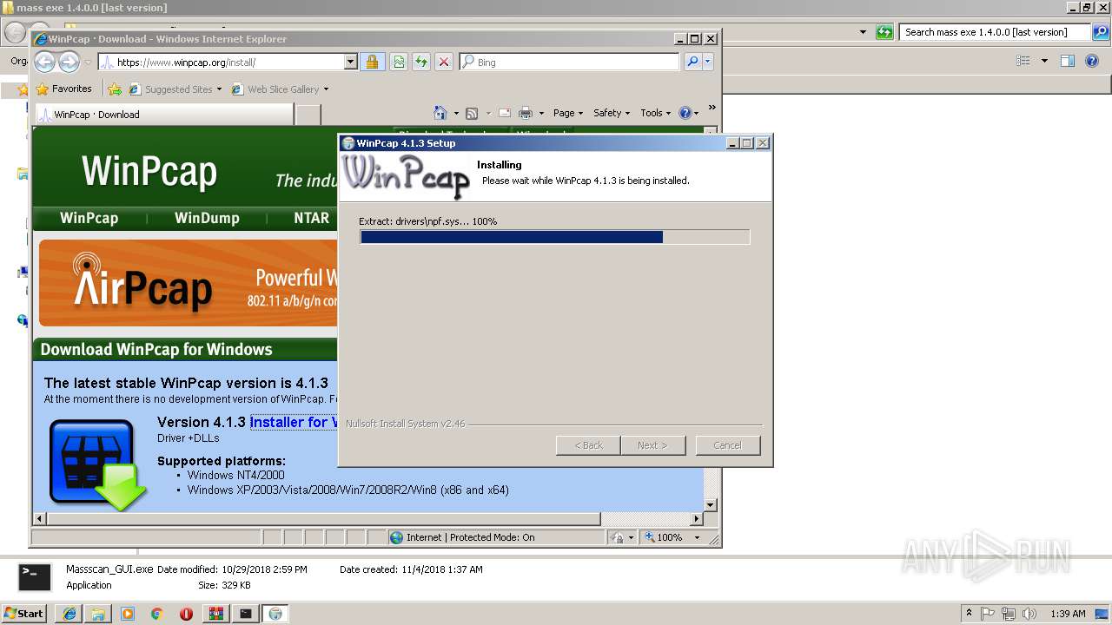Image resolution: width=1112 pixels, height=625 pixels.
Task: Click the WinDump navigation item
Action: pos(207,218)
